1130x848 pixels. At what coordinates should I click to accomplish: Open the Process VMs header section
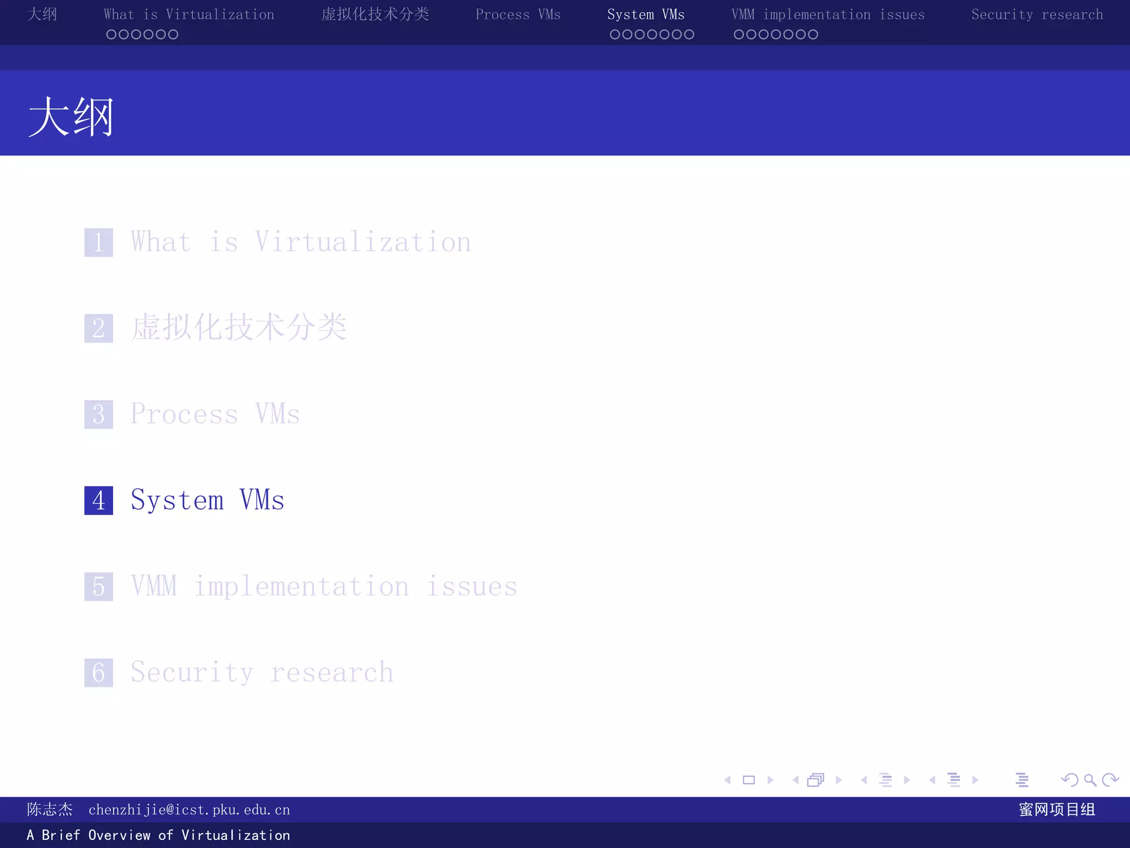click(x=518, y=14)
